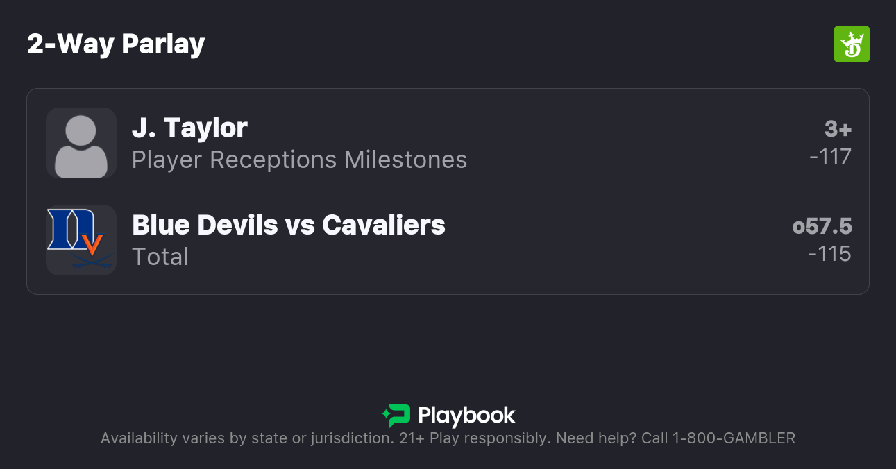Click the J. Taylor player avatar placeholder
The image size is (896, 469).
coord(81,143)
